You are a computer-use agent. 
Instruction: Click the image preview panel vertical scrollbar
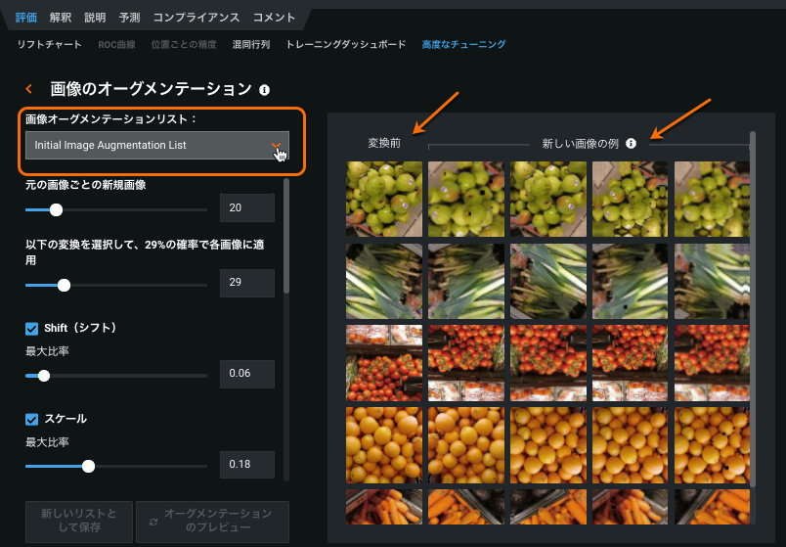pos(753,308)
